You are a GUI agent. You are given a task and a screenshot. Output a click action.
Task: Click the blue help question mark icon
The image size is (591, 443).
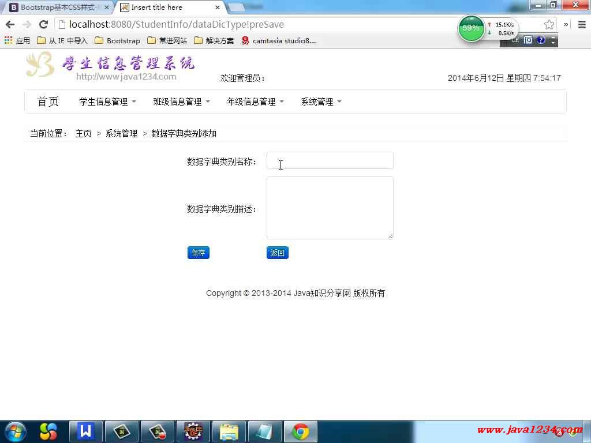point(540,40)
